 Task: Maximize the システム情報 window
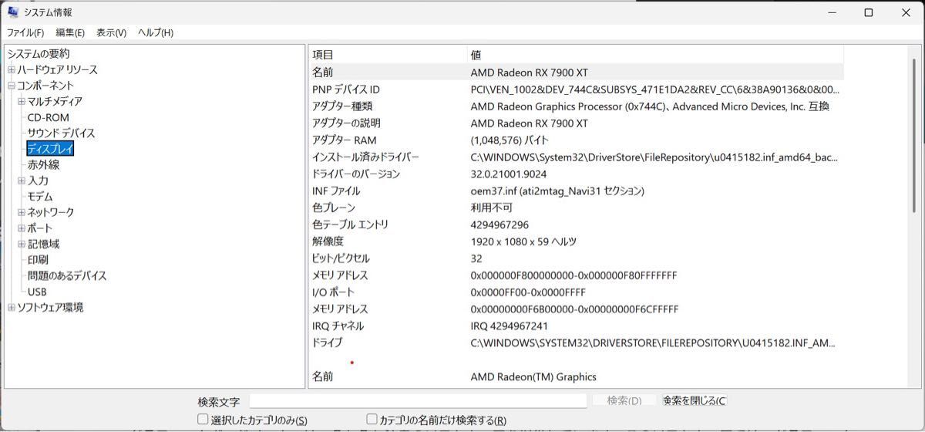tap(868, 12)
